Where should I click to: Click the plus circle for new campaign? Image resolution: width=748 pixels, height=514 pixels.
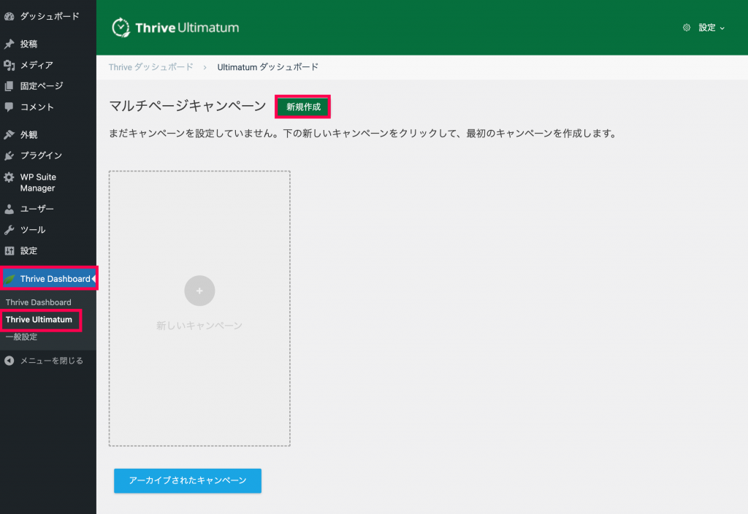[199, 291]
